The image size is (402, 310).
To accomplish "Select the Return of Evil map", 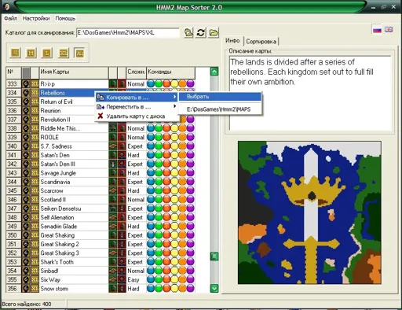I will click(100, 101).
